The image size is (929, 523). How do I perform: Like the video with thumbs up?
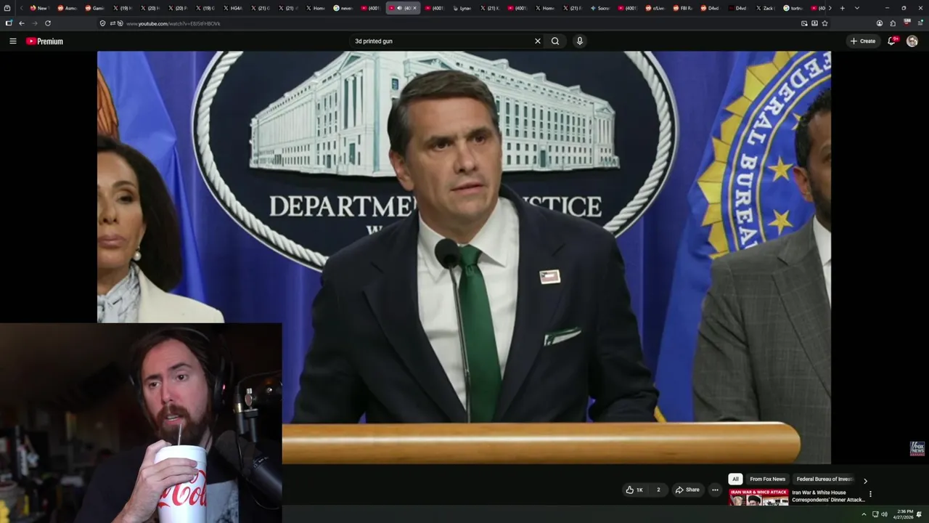634,490
